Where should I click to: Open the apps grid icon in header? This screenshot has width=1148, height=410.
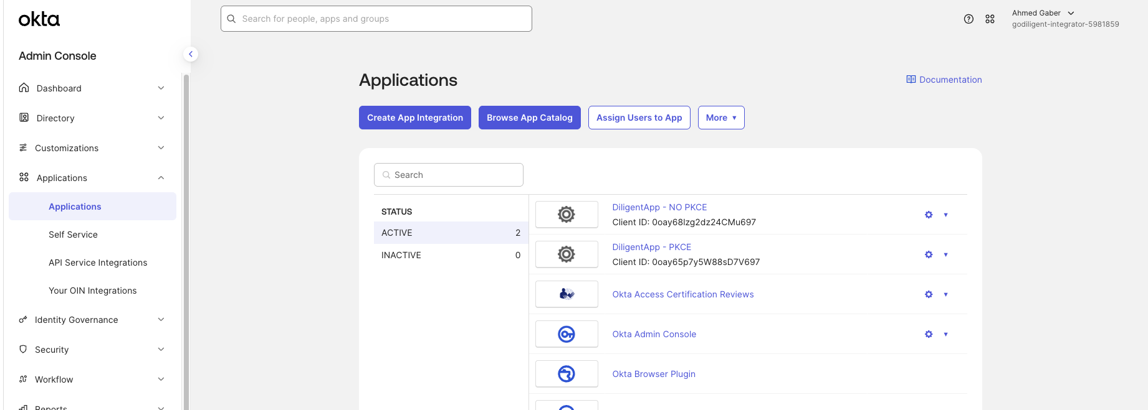(990, 19)
